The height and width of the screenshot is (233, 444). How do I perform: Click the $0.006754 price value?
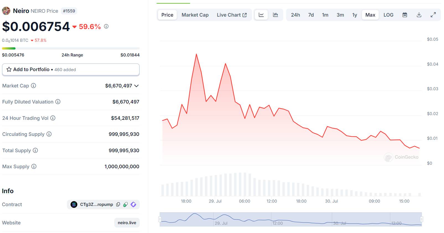(x=36, y=27)
